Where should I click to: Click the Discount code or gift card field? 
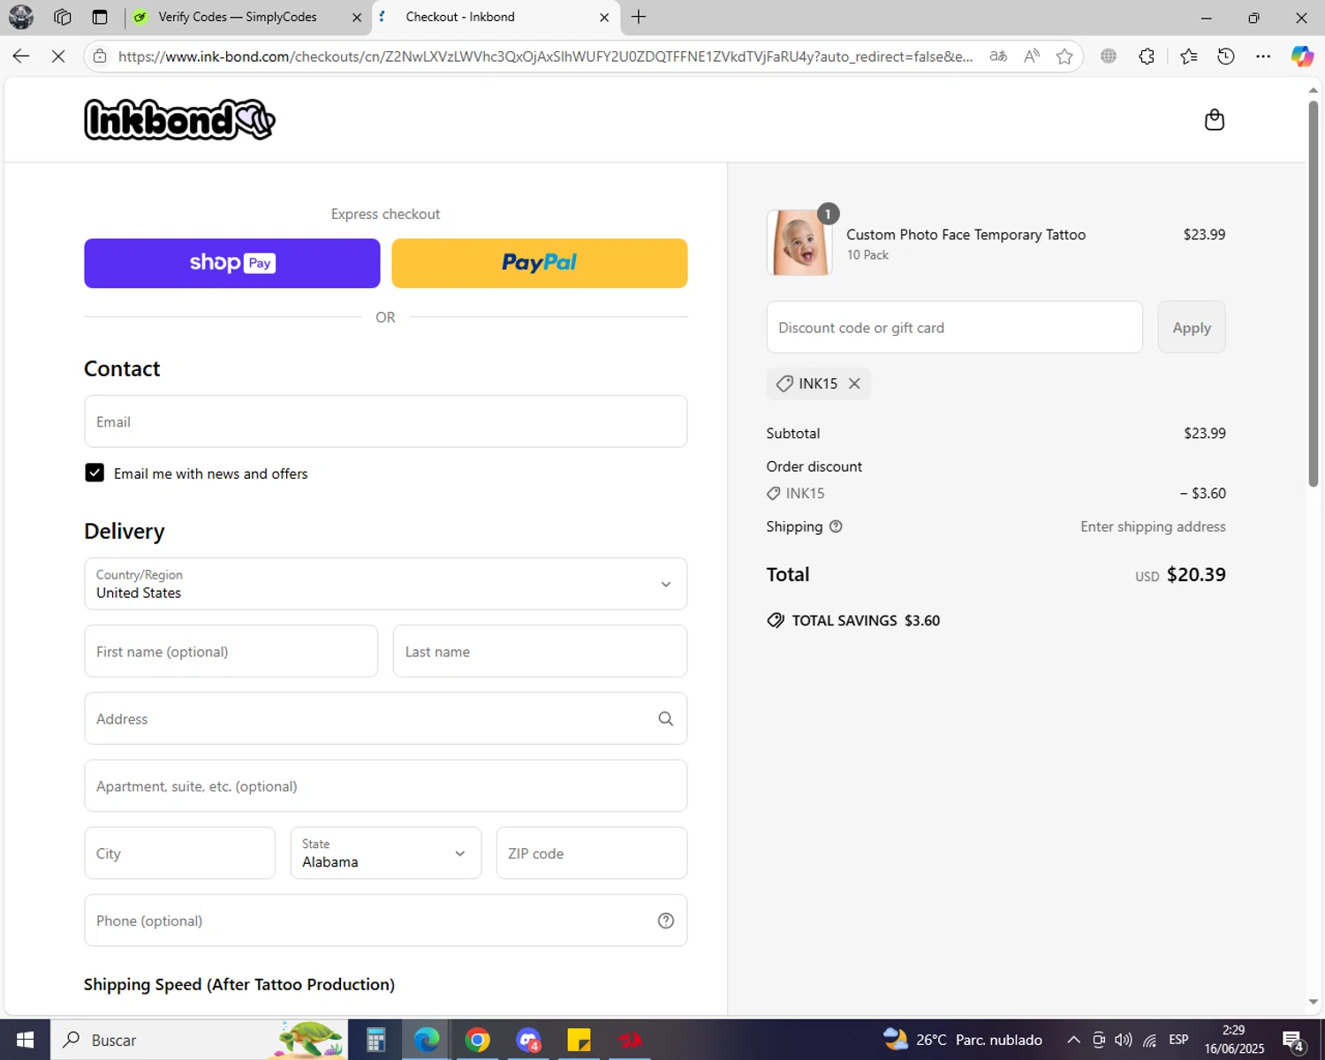coord(954,327)
